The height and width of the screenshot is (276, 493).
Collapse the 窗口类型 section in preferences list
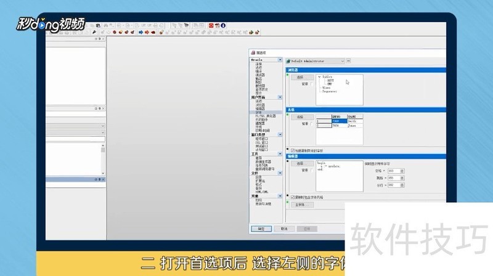(x=280, y=134)
